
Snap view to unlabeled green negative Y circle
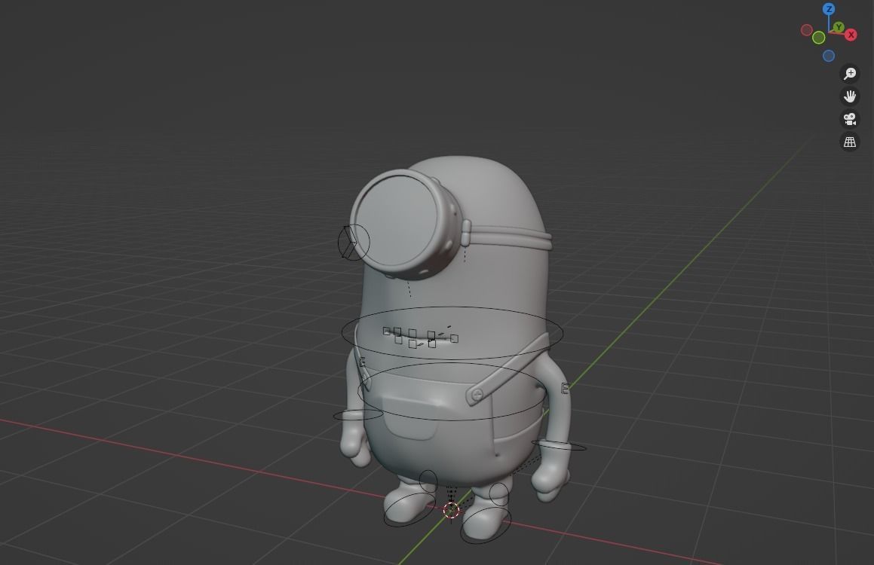pyautogui.click(x=819, y=38)
